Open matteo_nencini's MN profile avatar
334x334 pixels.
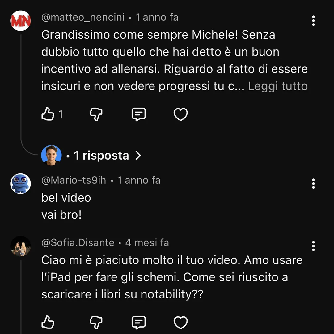(21, 21)
